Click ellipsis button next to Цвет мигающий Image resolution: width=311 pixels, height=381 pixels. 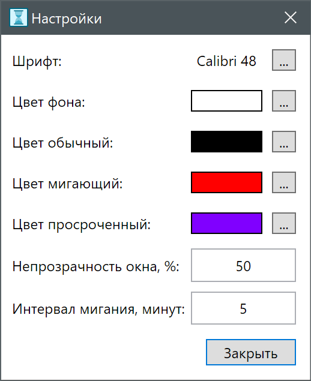284,182
